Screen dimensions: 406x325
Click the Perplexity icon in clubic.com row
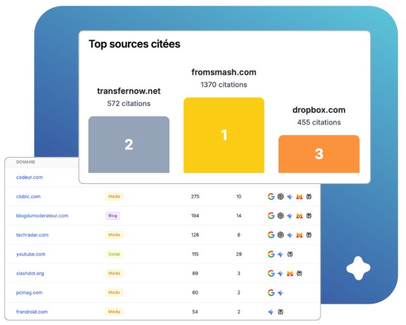coord(309,196)
